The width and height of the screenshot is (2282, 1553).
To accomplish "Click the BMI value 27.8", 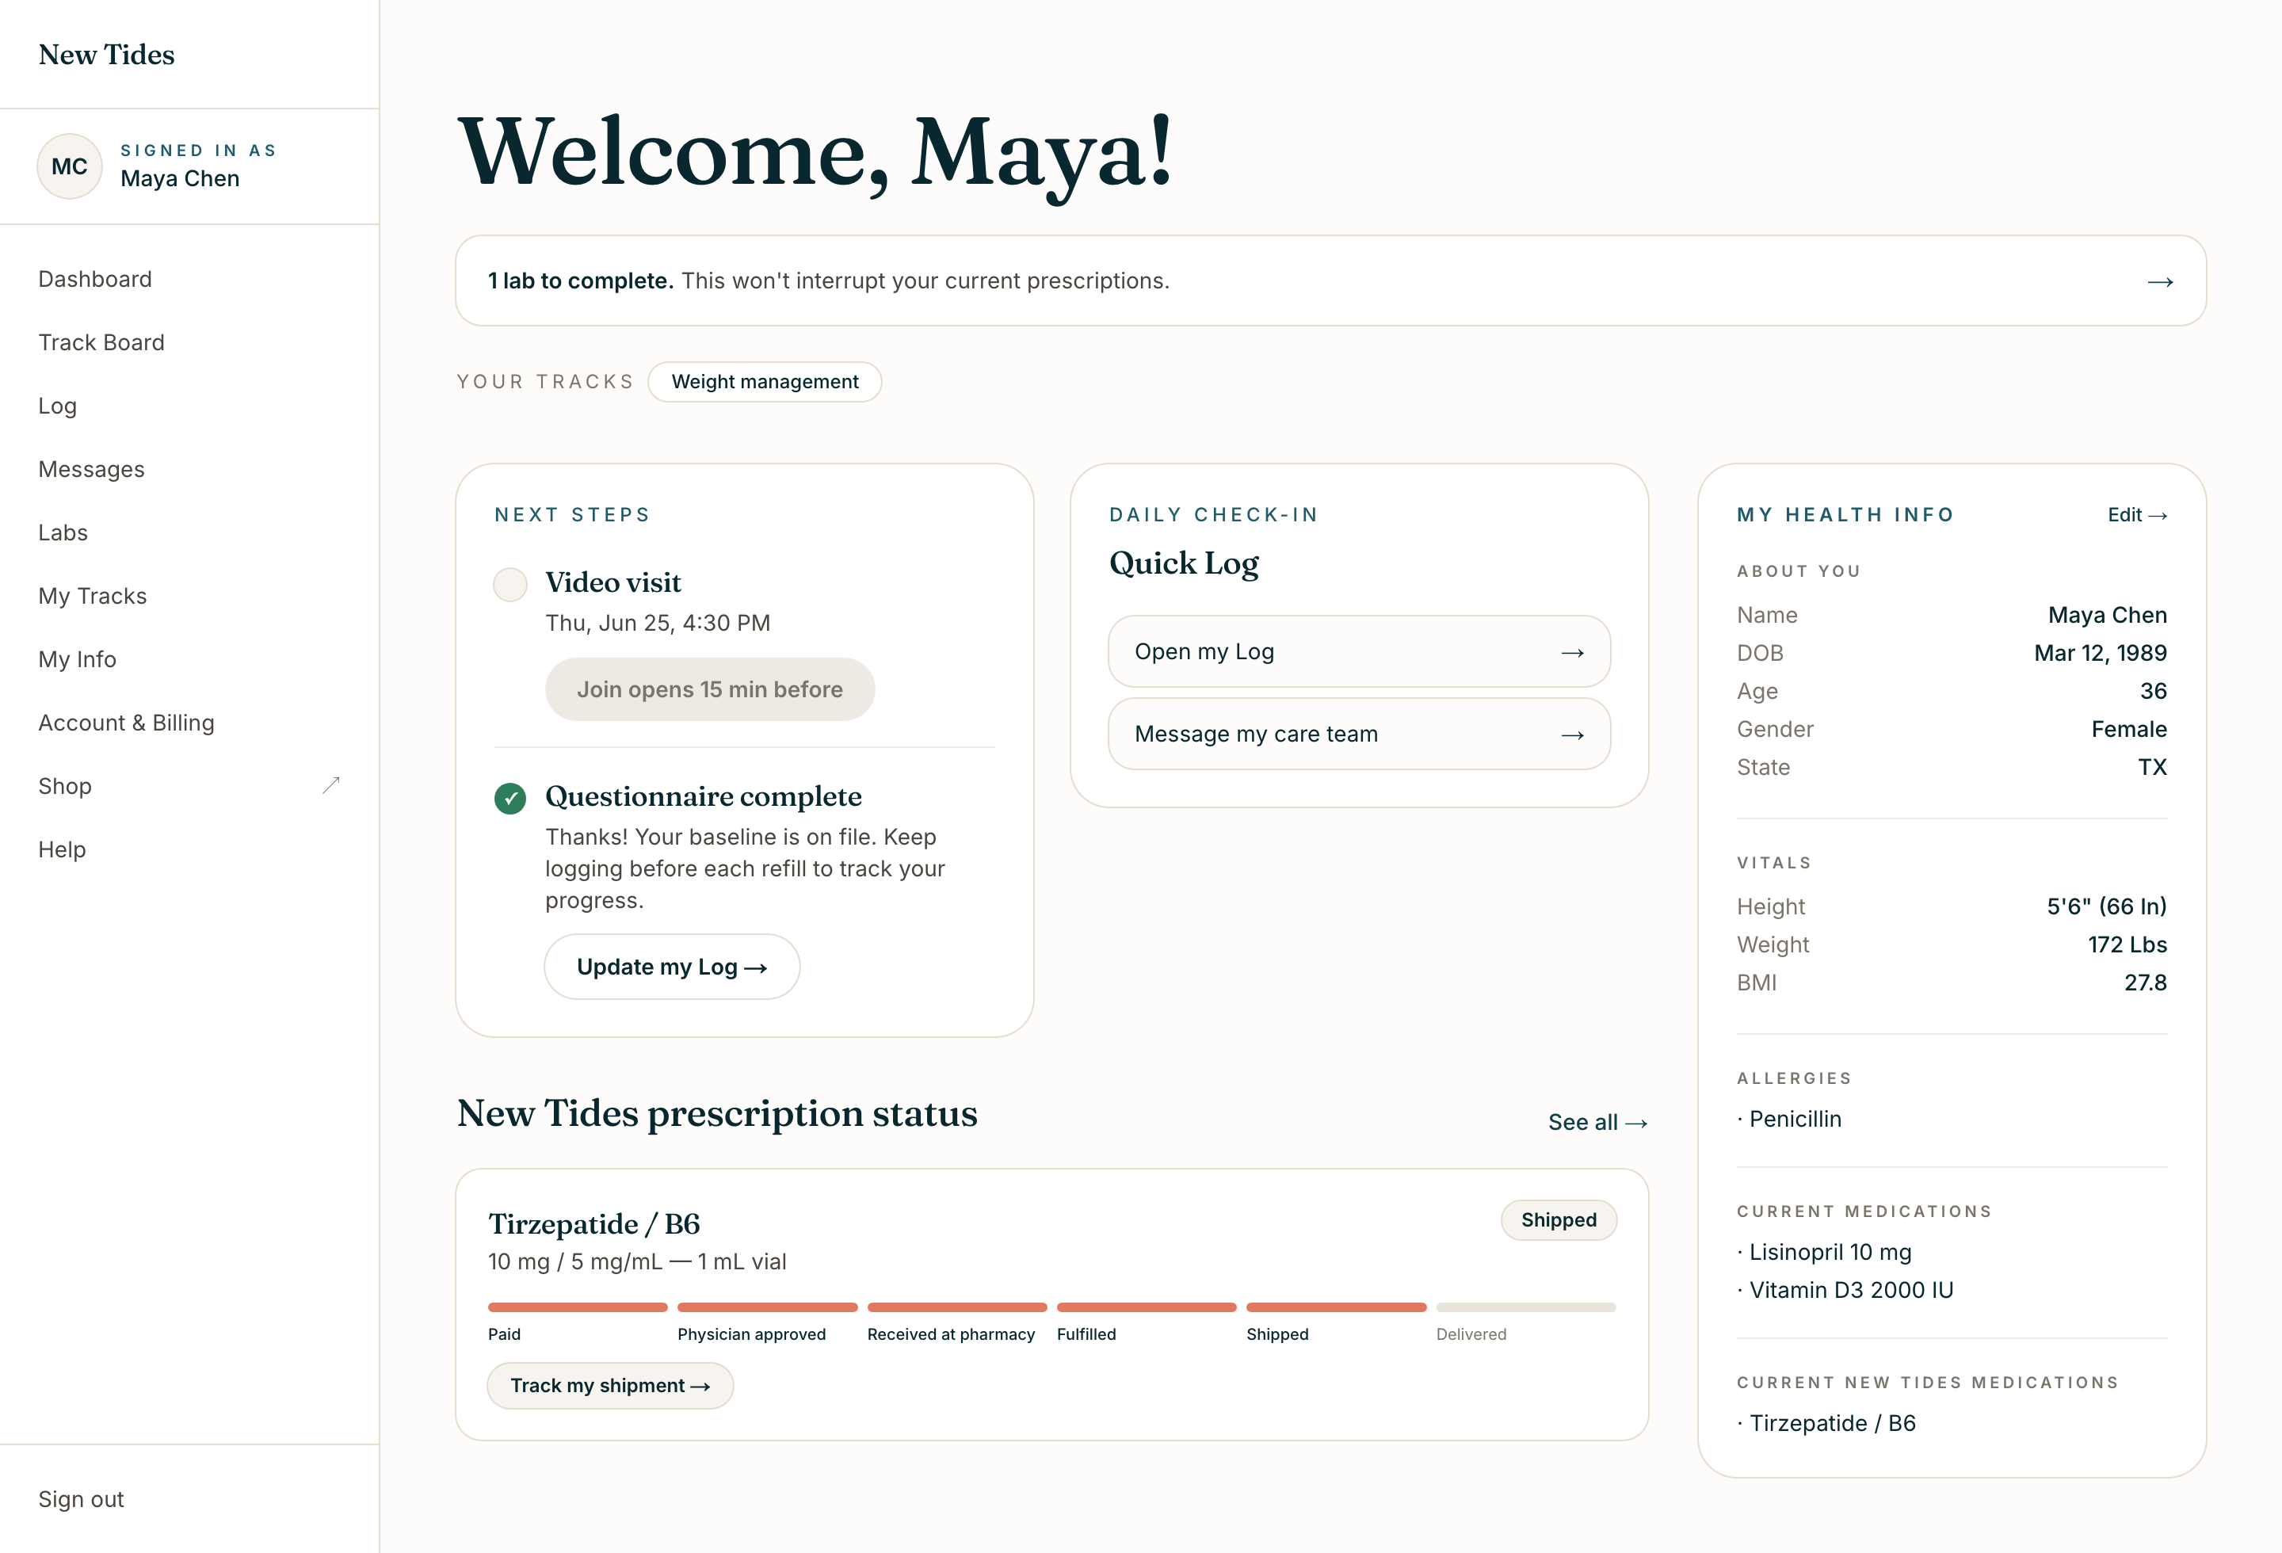I will [x=2146, y=983].
